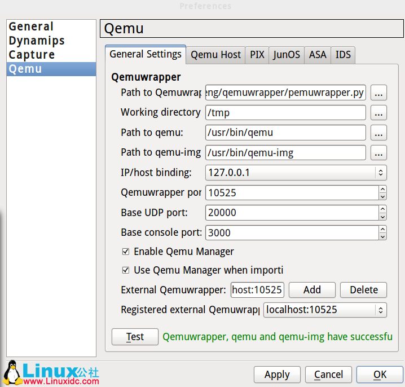Viewport: 405px width, 387px height.
Task: Browse for the qemu-img path
Action: 378,153
